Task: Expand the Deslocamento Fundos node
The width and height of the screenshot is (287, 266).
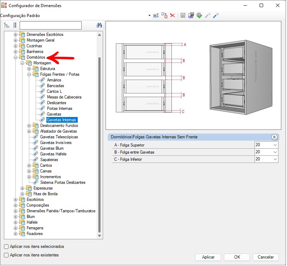Action: 29,126
